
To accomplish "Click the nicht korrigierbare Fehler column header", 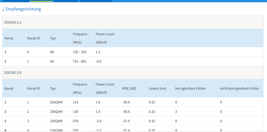I will [240, 88].
